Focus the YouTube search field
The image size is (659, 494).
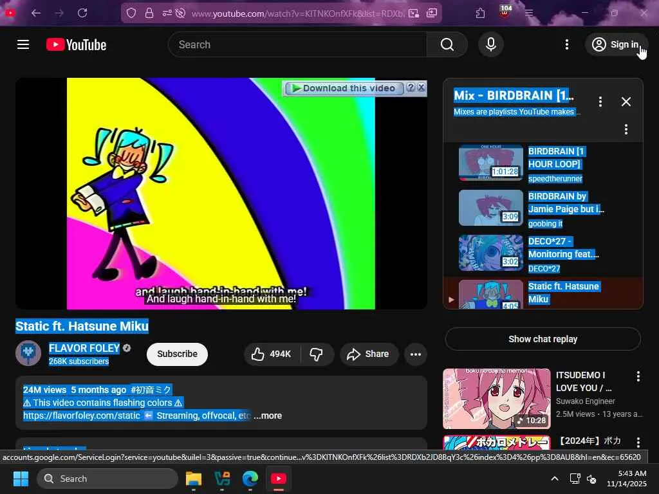click(x=297, y=44)
